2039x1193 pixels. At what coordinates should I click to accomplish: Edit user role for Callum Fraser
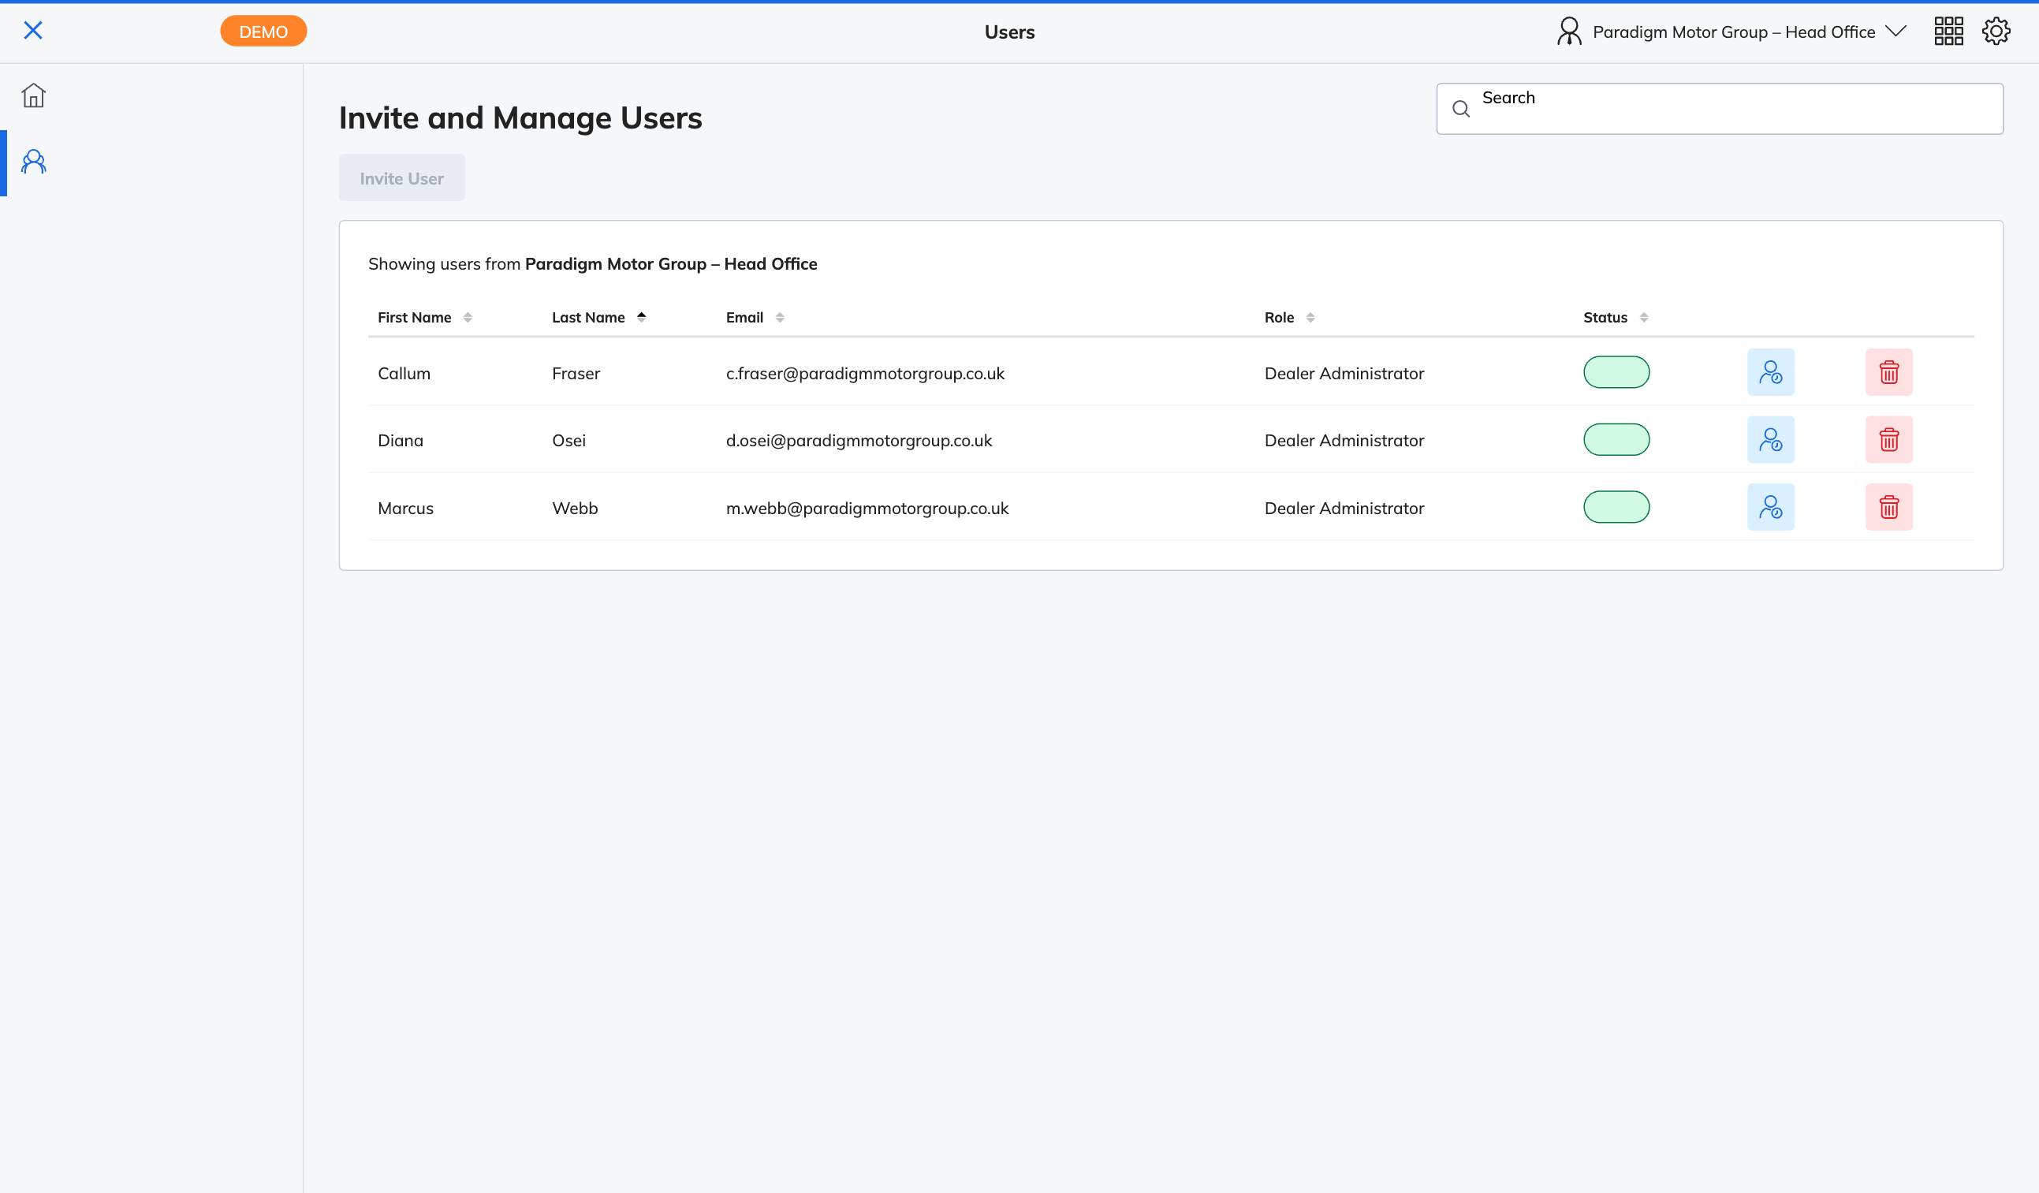click(x=1770, y=372)
